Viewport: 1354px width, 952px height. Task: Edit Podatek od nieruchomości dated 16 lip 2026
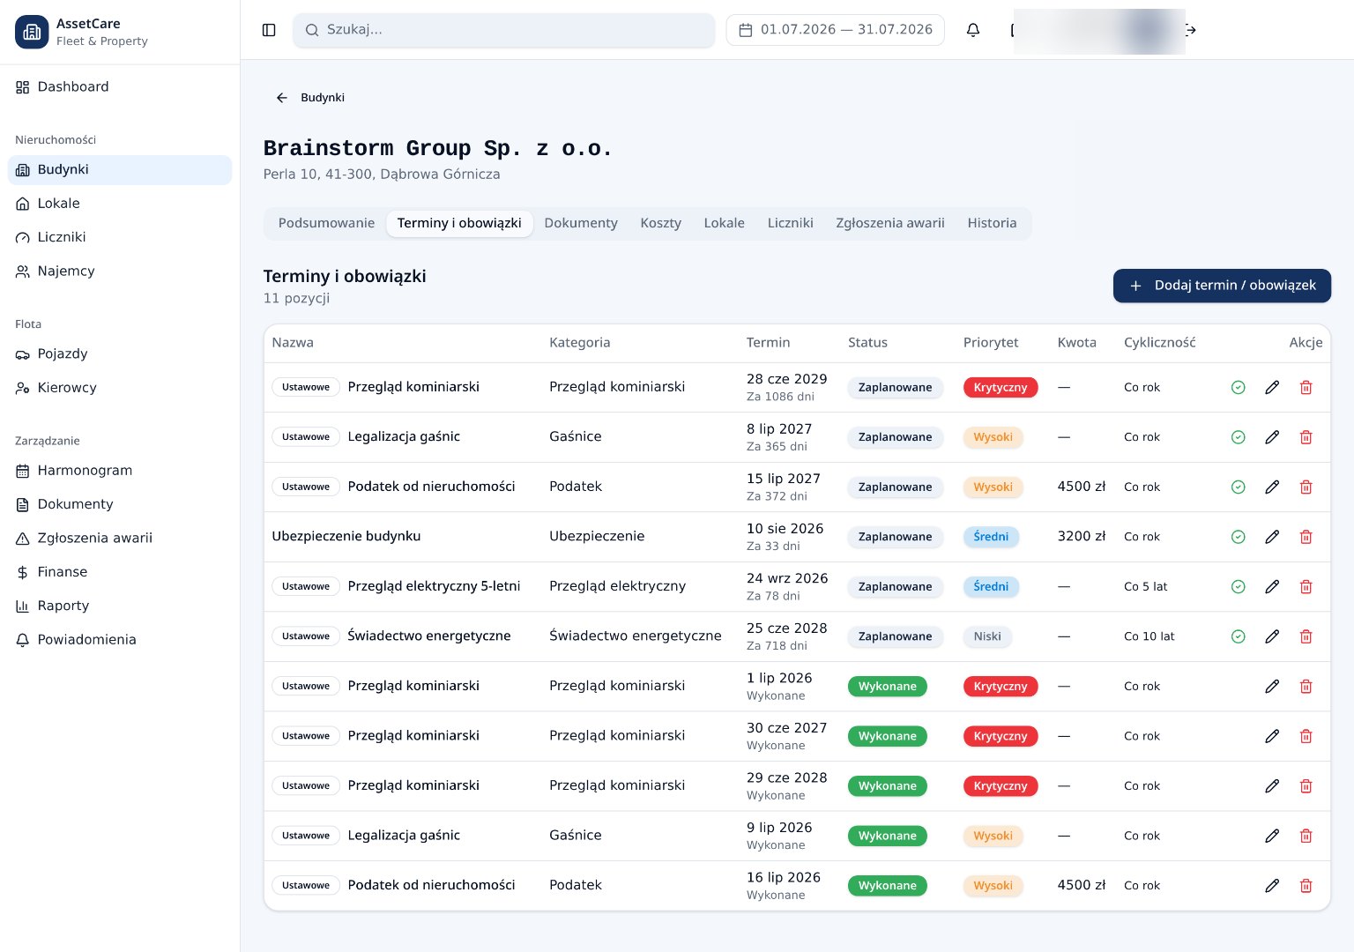click(1272, 886)
